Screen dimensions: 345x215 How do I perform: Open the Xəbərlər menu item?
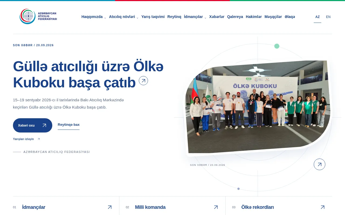pos(217,17)
